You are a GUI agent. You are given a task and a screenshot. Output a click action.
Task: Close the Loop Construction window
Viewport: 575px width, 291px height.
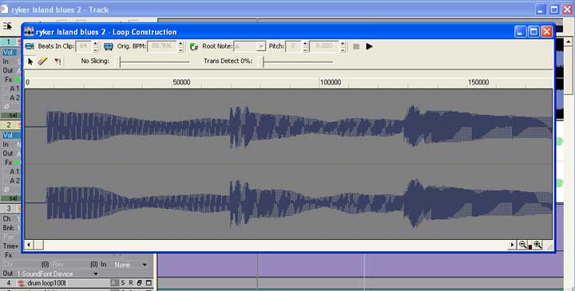tap(547, 32)
